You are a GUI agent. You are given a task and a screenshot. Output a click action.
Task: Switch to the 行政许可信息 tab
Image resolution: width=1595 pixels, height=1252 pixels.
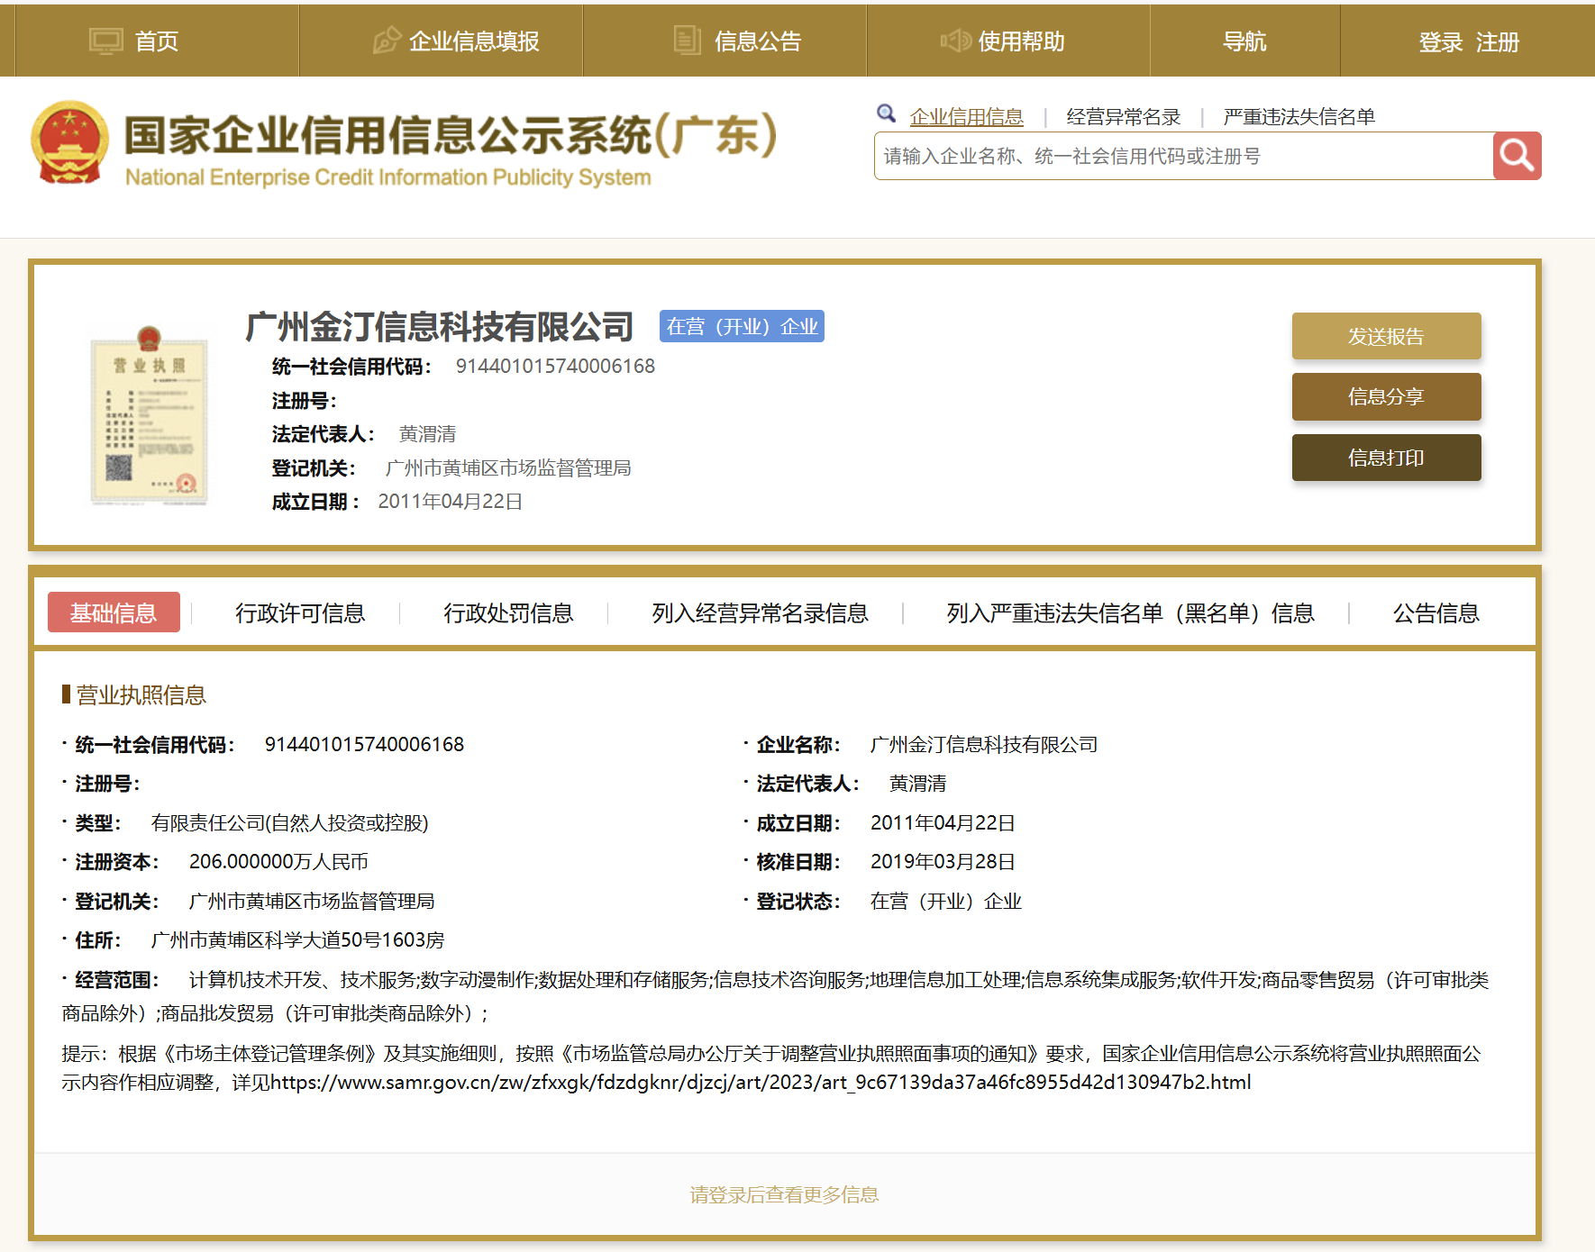coord(301,613)
